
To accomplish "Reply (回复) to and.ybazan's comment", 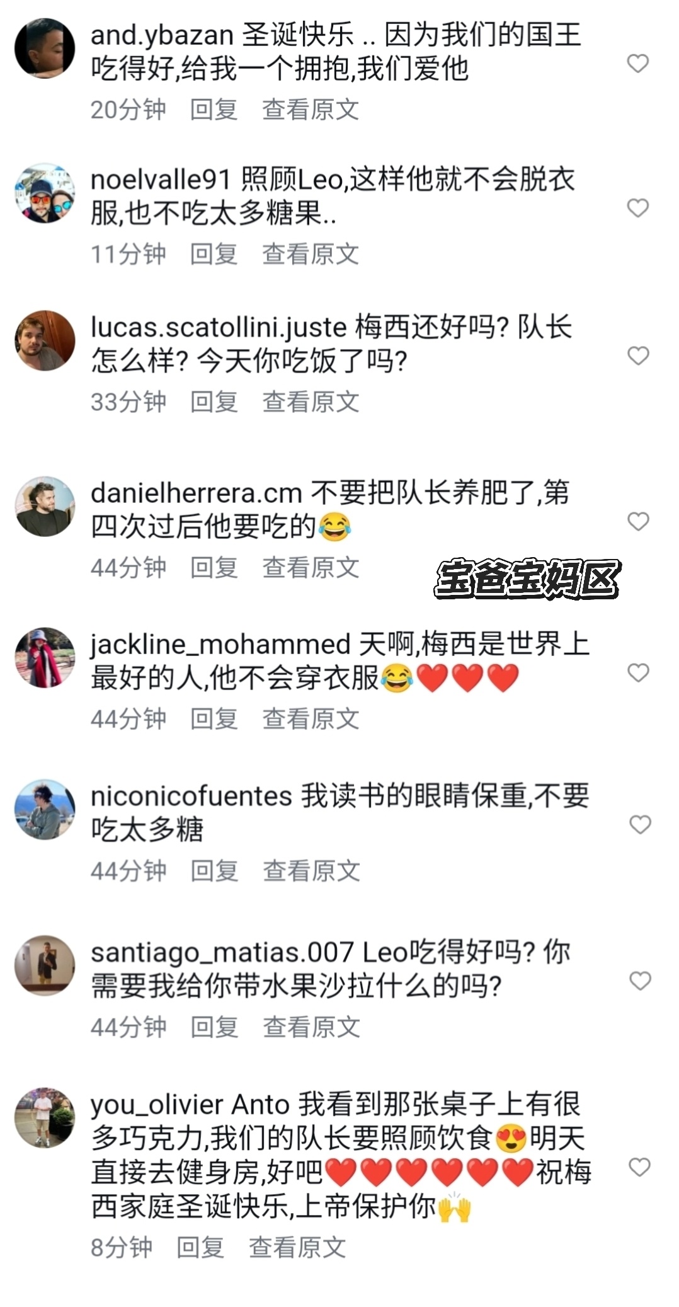I will pos(214,110).
